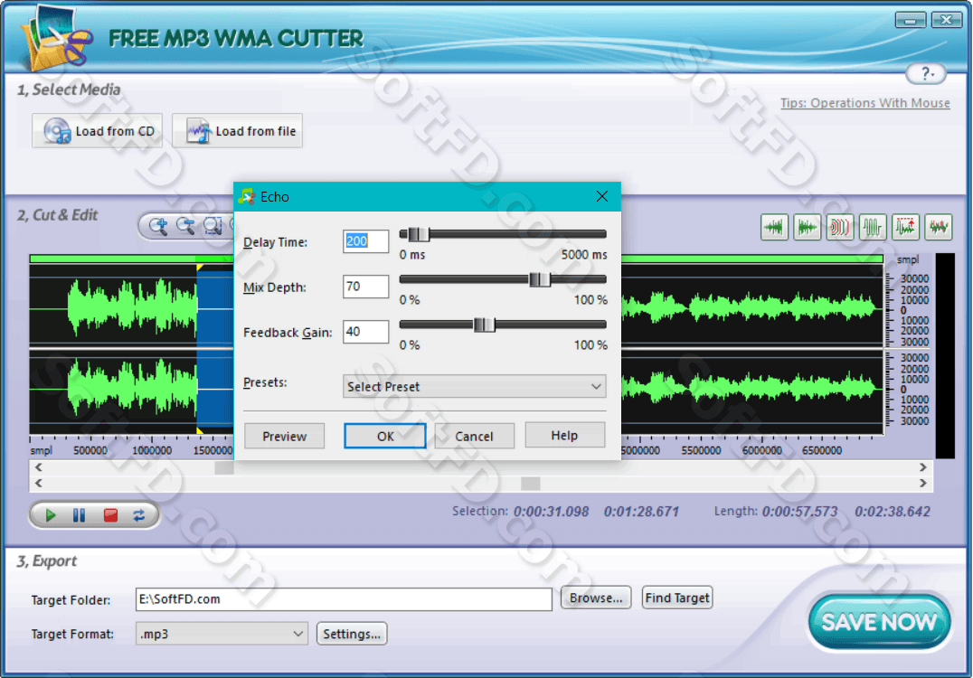This screenshot has width=973, height=678.
Task: Click the timeline label 6000000
Action: tap(762, 450)
